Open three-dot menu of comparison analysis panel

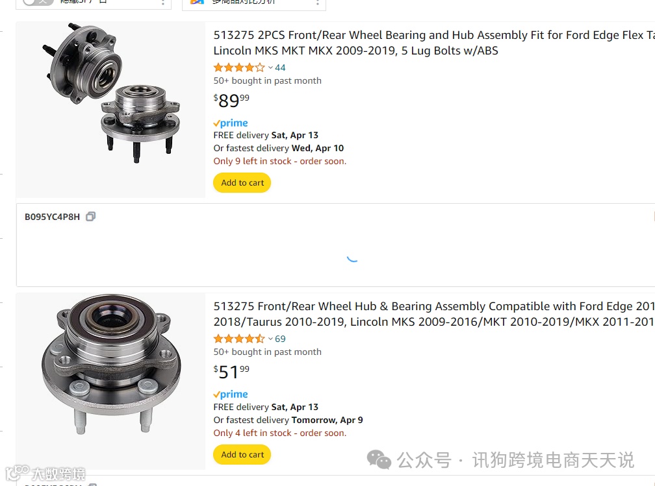pyautogui.click(x=318, y=3)
